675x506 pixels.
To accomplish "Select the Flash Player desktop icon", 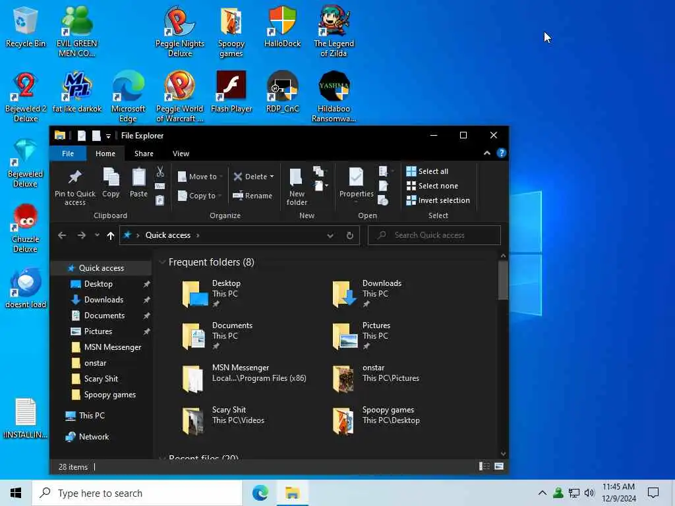I will click(231, 92).
